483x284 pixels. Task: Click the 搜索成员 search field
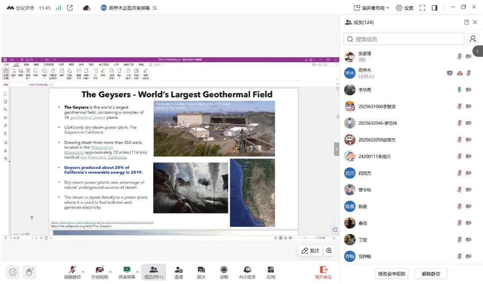403,39
